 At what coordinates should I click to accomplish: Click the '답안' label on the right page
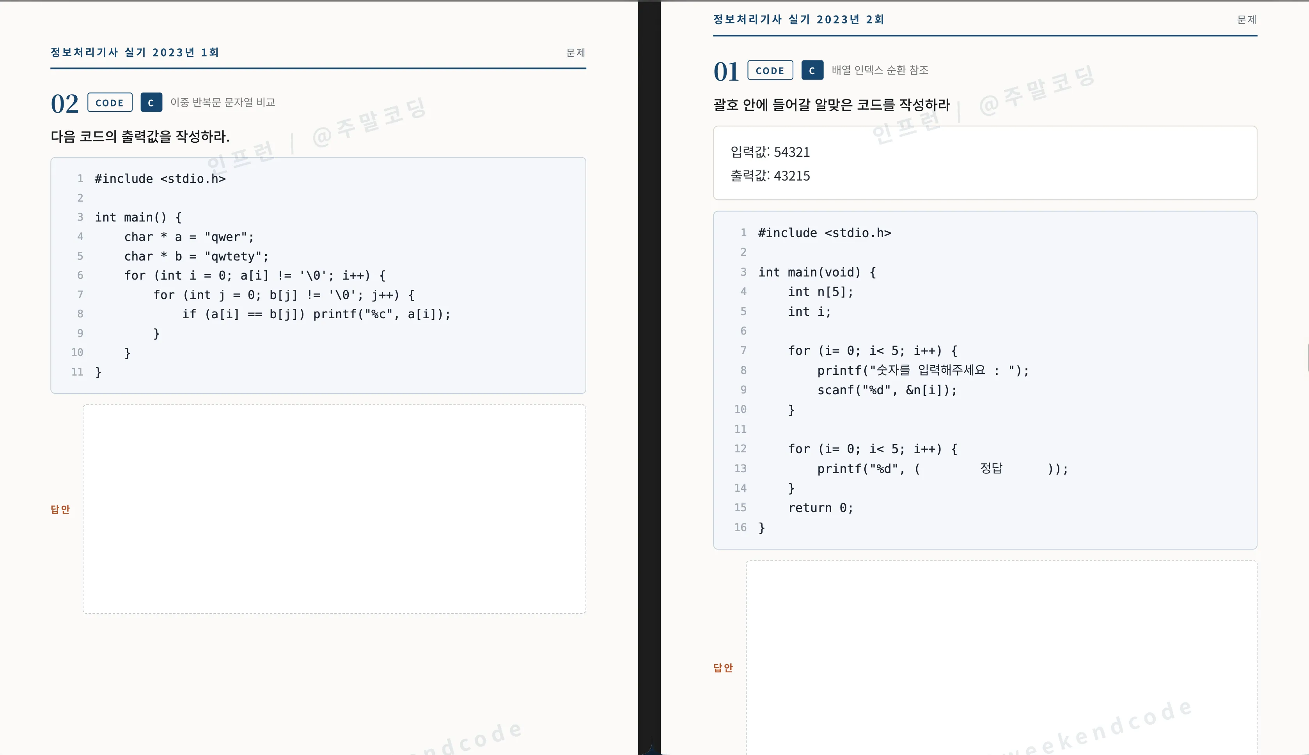723,668
